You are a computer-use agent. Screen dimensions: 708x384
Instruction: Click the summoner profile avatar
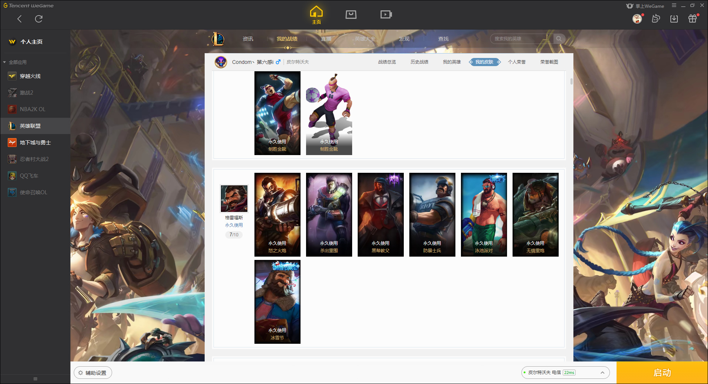click(221, 62)
